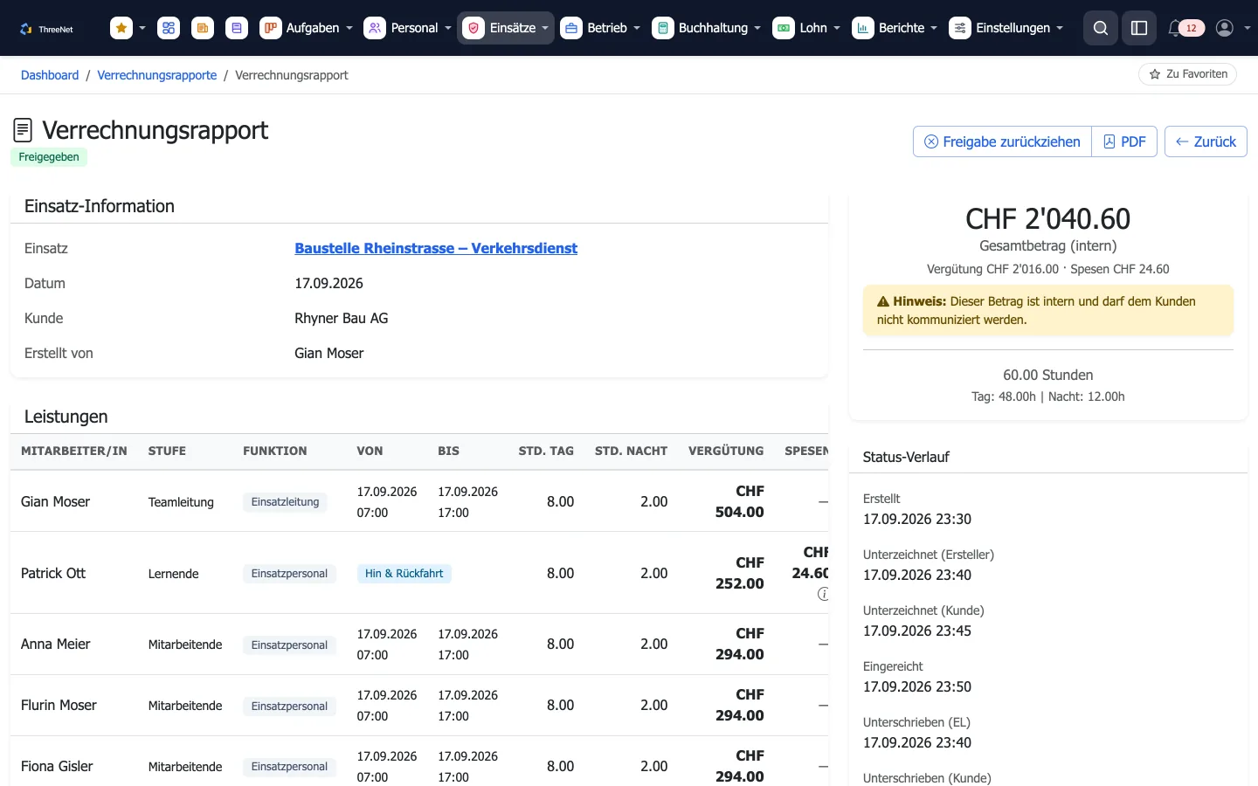Expand the Buchhaltung dropdown
1258x786 pixels.
[757, 28]
